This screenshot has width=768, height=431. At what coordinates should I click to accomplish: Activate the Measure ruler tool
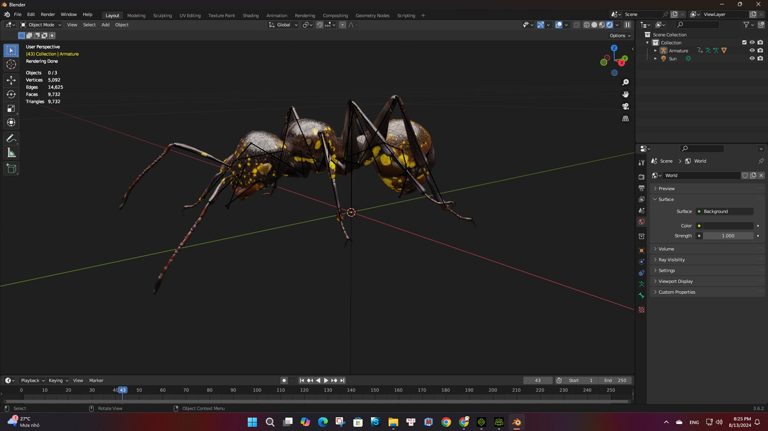11,153
